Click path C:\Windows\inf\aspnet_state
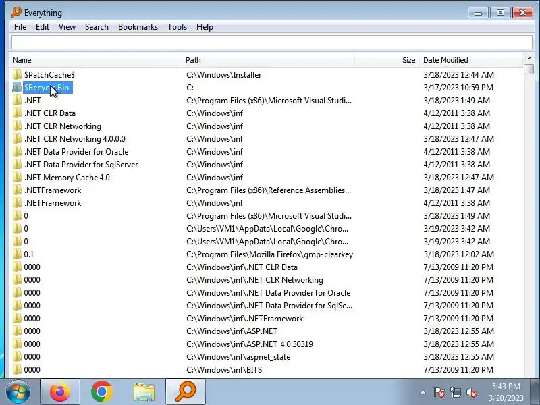Image resolution: width=540 pixels, height=405 pixels. 238,357
